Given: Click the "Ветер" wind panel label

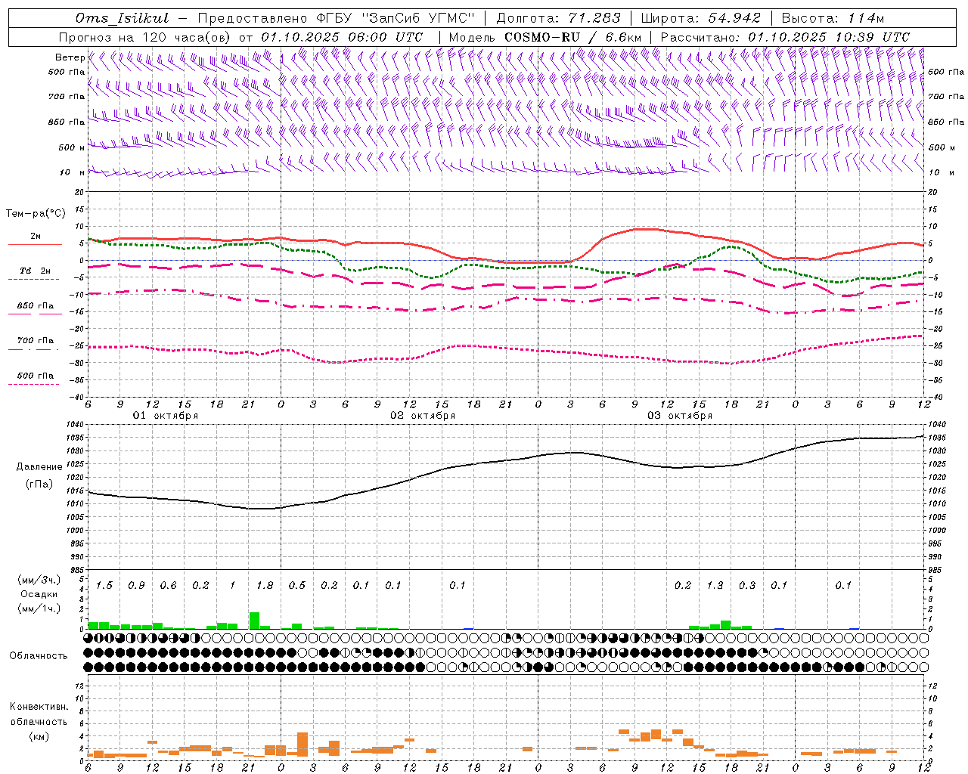Looking at the screenshot, I should (70, 57).
